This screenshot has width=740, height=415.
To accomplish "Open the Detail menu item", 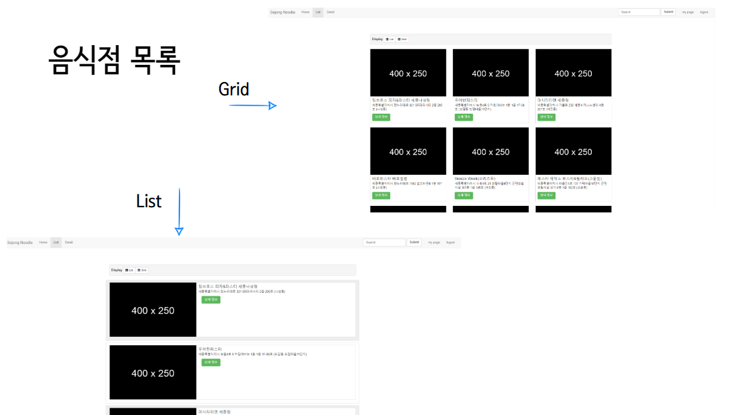I will 332,12.
